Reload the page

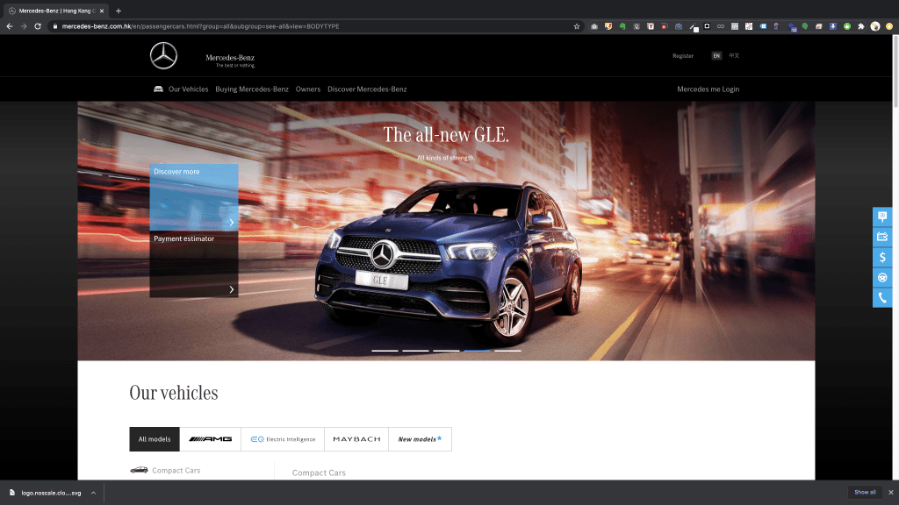(38, 26)
